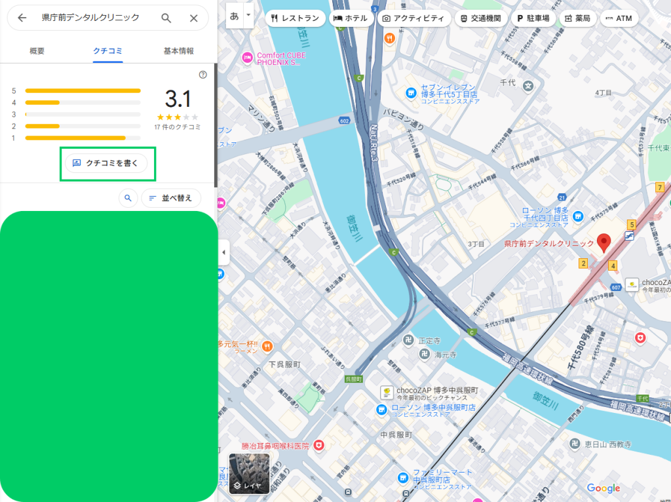Select the 5-star rating bar

coord(83,90)
